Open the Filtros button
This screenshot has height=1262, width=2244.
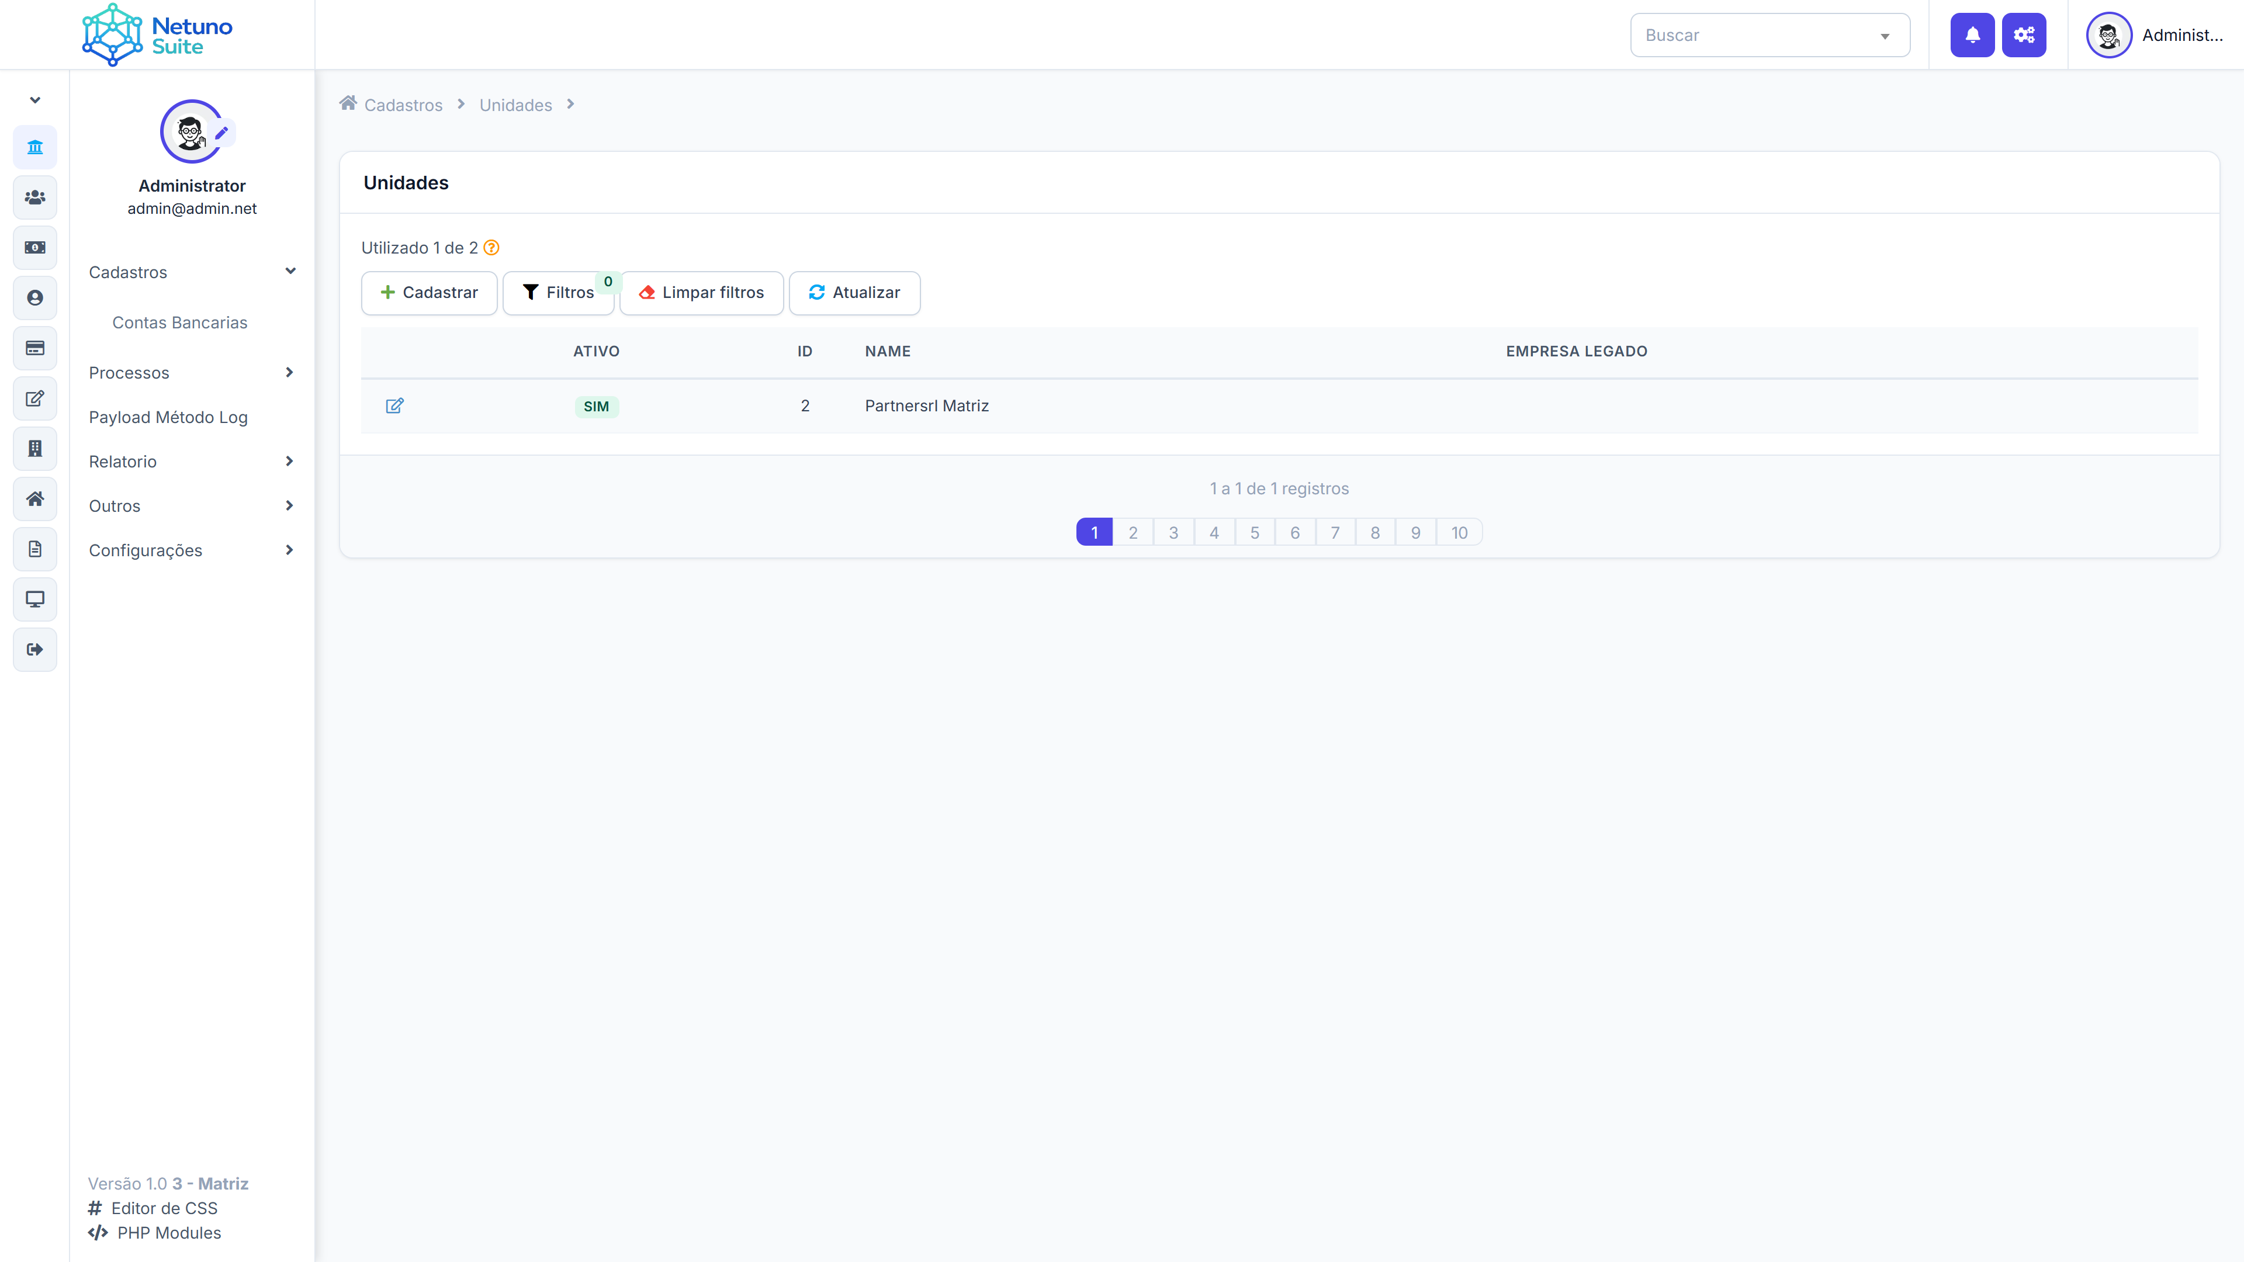pyautogui.click(x=559, y=293)
